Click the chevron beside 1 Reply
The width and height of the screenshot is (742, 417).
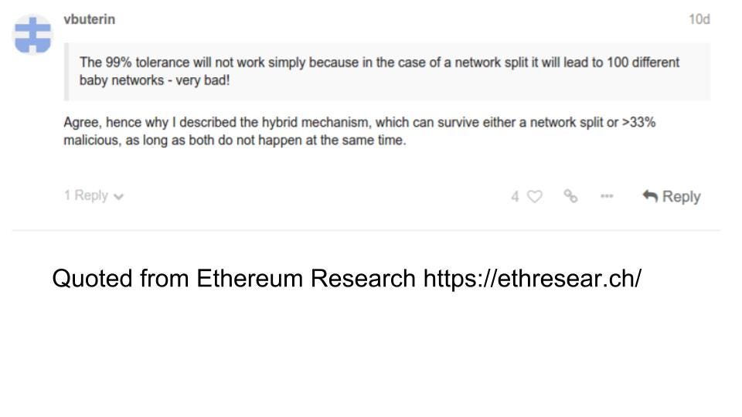point(119,197)
